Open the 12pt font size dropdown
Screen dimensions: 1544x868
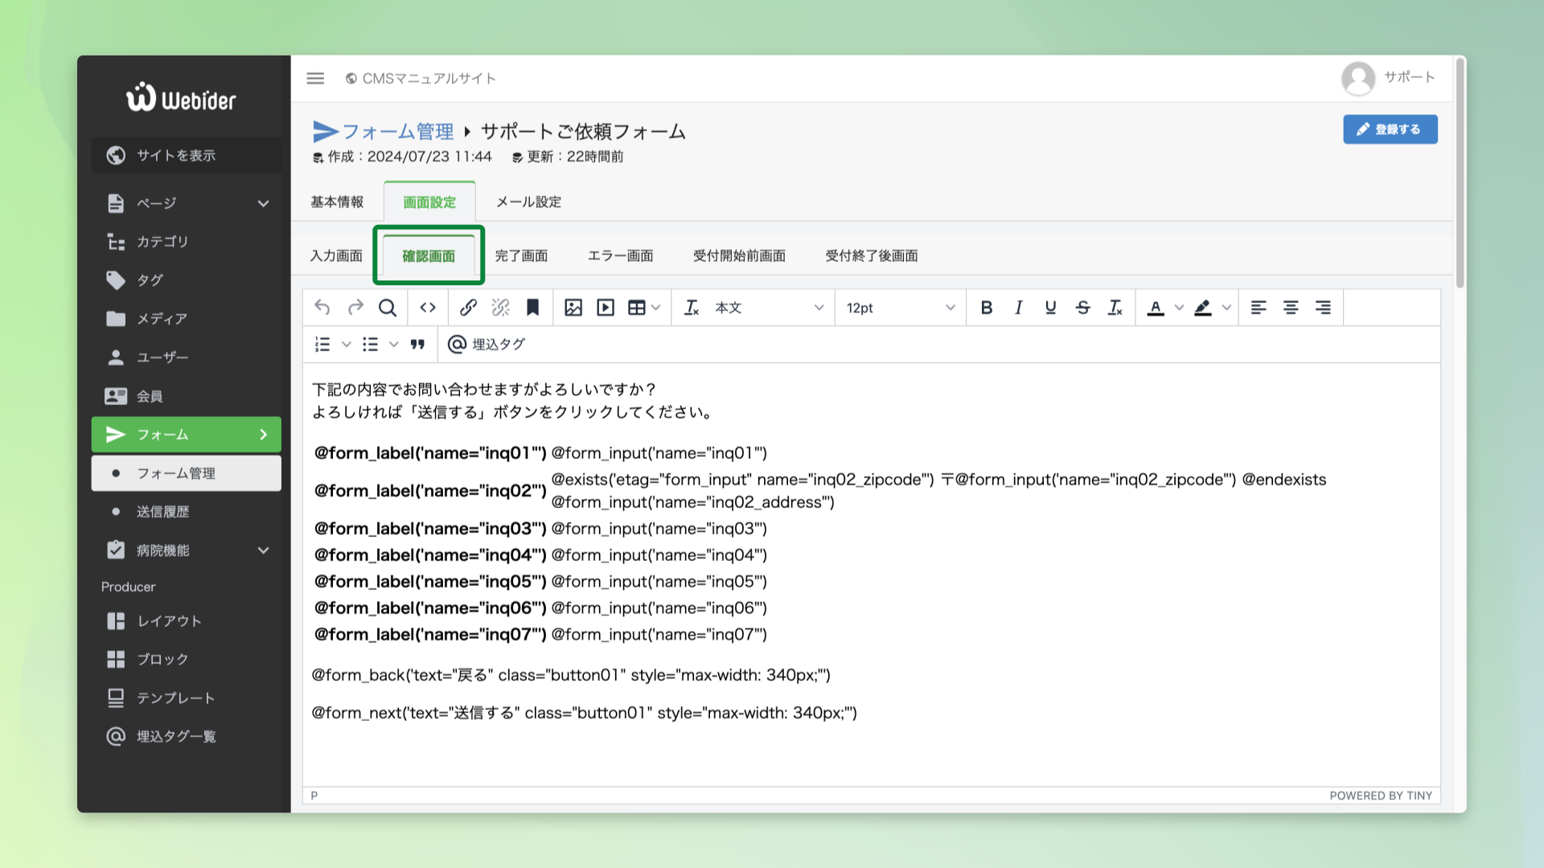click(900, 308)
